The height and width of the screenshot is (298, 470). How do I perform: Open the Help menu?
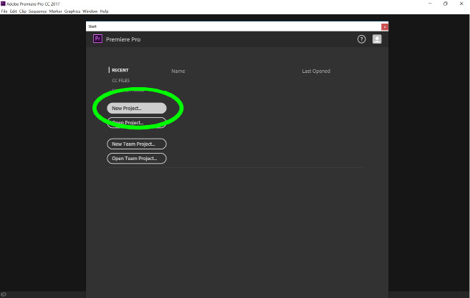(104, 11)
